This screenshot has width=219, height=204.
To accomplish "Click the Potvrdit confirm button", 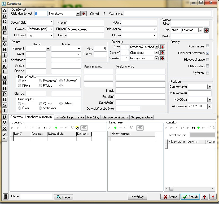I will click(x=190, y=197).
